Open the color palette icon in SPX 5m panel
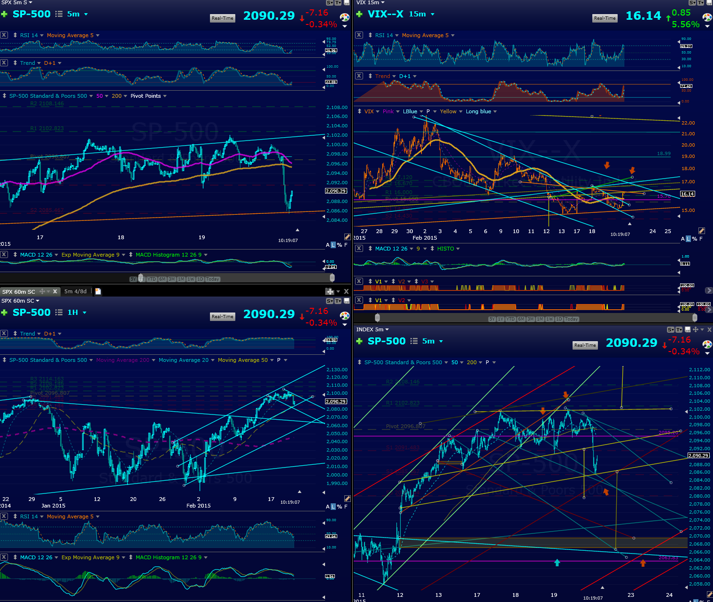The height and width of the screenshot is (602, 713). (345, 17)
